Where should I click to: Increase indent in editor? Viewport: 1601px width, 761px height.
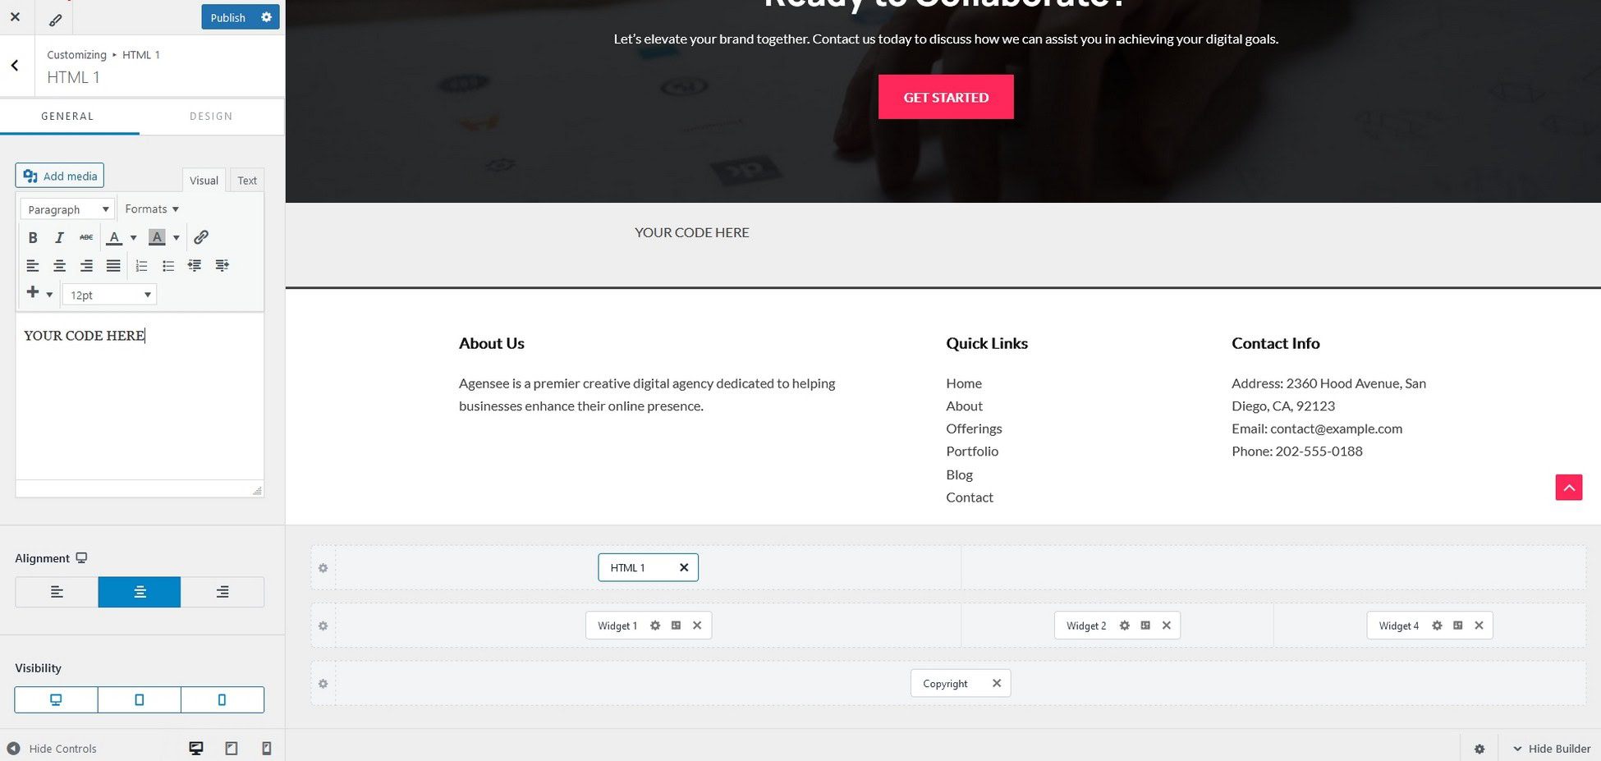(222, 265)
